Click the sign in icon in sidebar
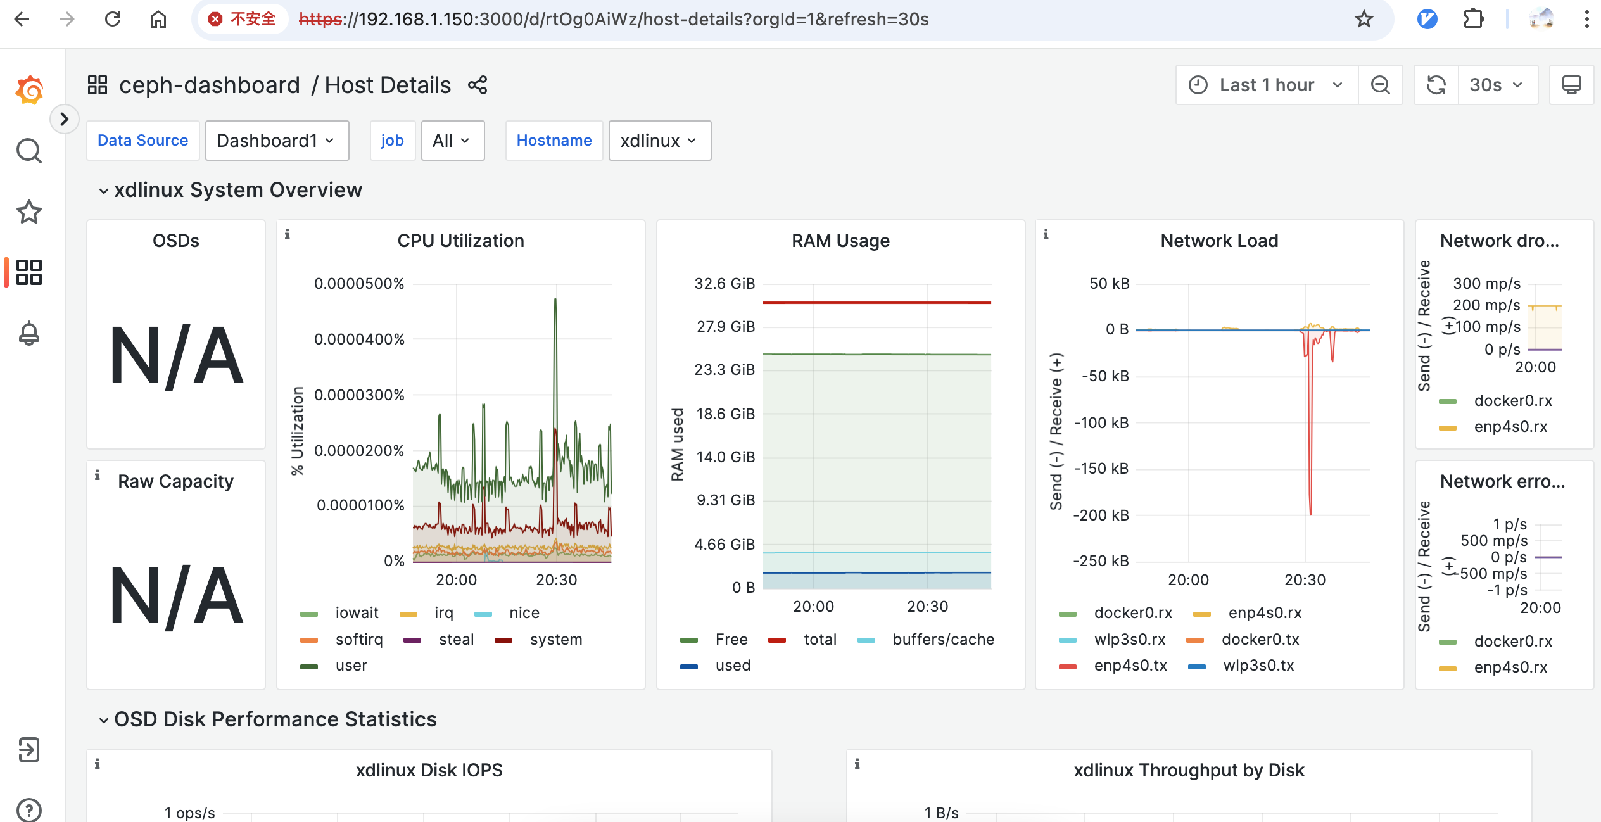Screen dimensions: 1601x822 [x=29, y=750]
